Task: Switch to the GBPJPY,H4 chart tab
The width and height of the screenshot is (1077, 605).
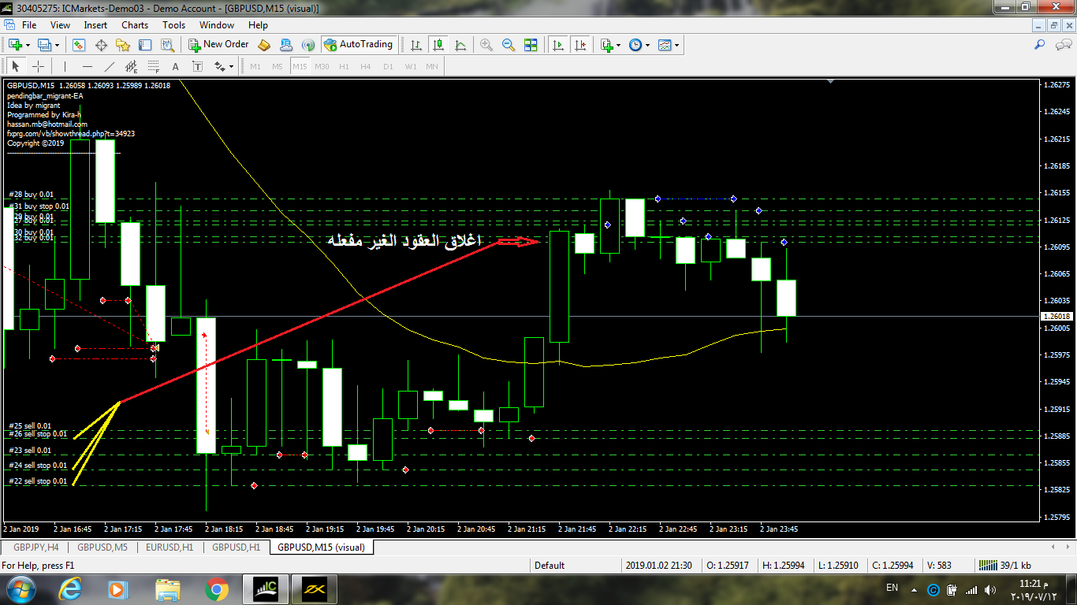Action: (35, 547)
